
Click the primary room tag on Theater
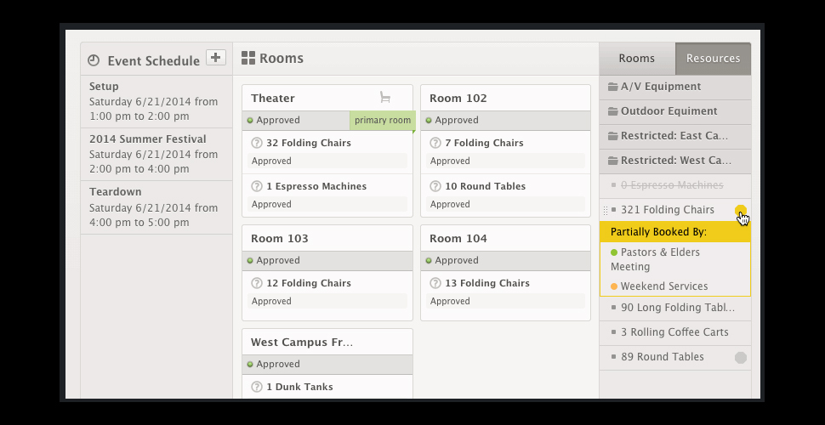(382, 121)
